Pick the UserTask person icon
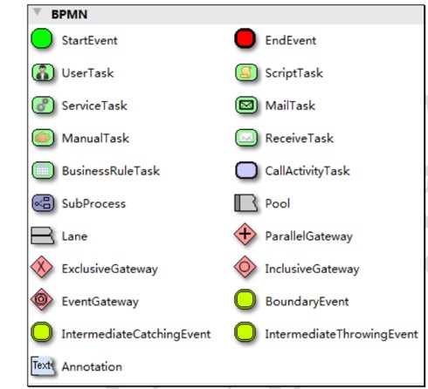This screenshot has height=389, width=428. (x=43, y=72)
